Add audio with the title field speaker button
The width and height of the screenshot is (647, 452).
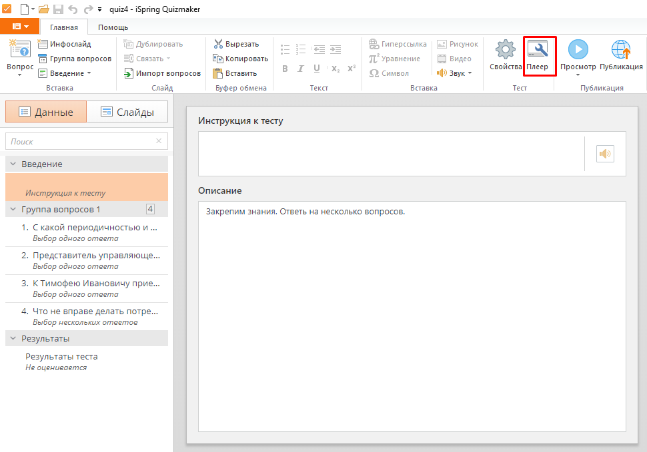605,154
